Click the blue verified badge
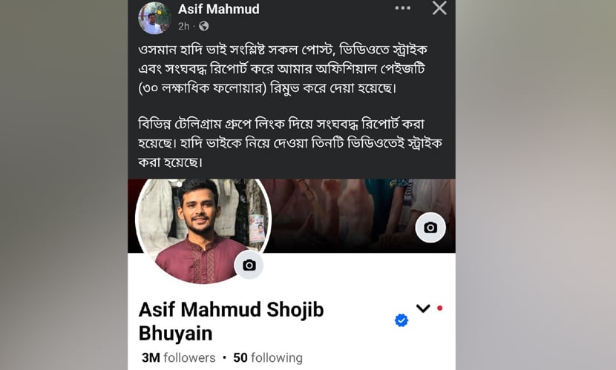Screen dimensions: 616x370 tap(401, 320)
